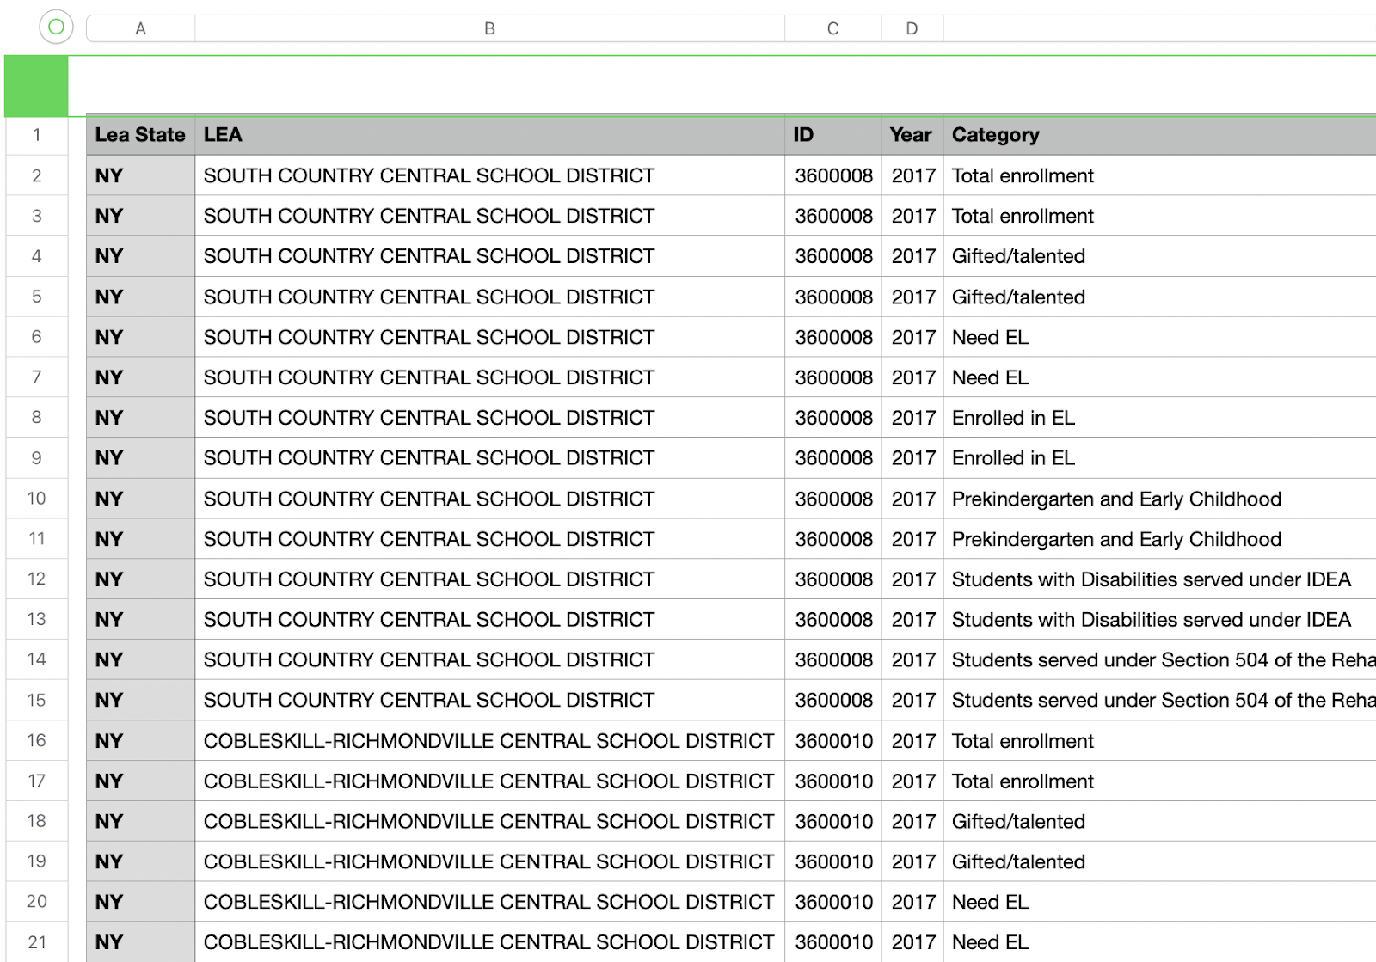Select 'Gifted/talented' in row 4

(1159, 256)
